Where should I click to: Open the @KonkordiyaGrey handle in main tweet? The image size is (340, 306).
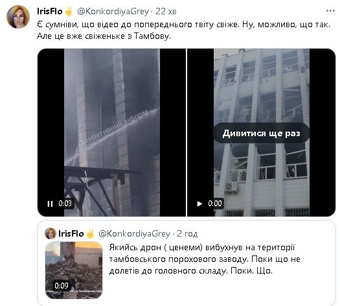pyautogui.click(x=113, y=11)
